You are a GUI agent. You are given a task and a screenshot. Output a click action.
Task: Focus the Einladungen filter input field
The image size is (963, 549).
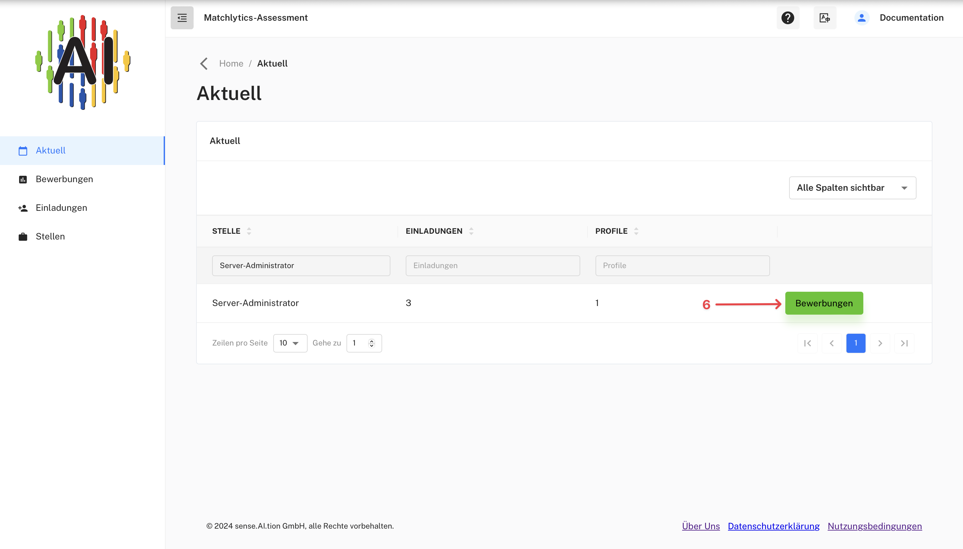[492, 266]
